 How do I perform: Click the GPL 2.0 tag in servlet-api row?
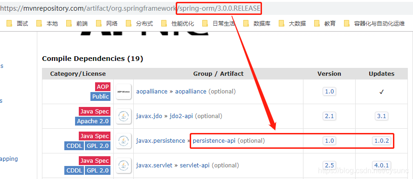coord(97,171)
